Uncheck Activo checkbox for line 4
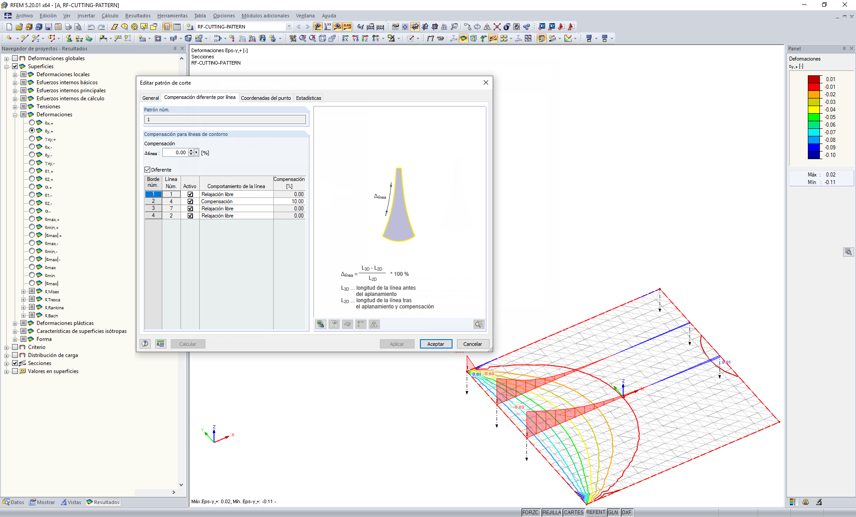Screen dimensions: 856x517 pyautogui.click(x=190, y=201)
